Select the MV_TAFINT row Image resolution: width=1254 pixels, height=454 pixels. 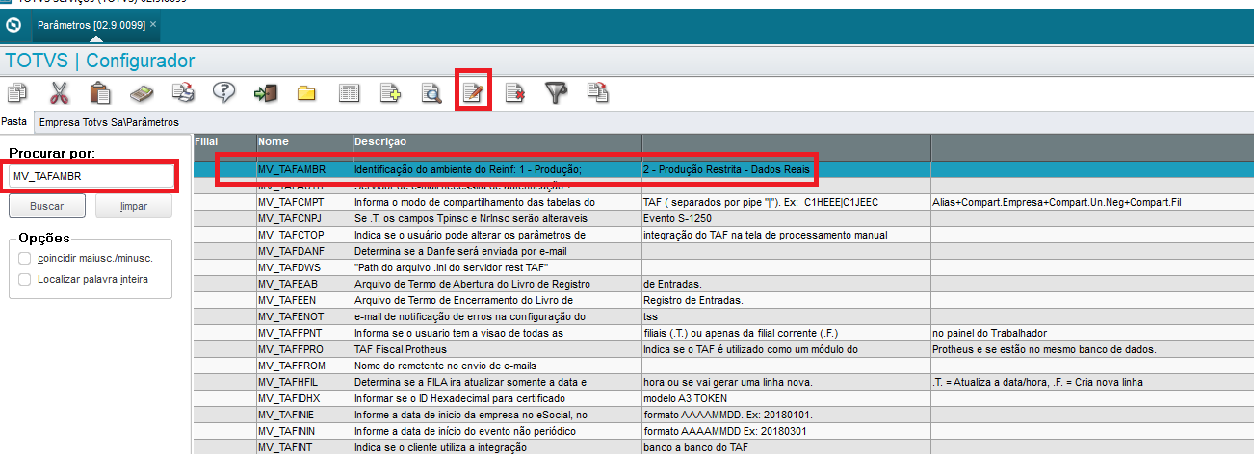(x=723, y=447)
